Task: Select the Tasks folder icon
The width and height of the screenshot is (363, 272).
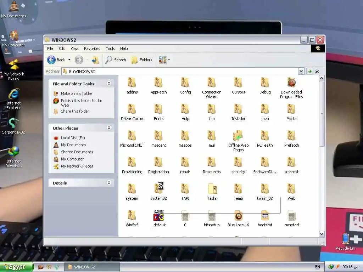Action: [212, 189]
